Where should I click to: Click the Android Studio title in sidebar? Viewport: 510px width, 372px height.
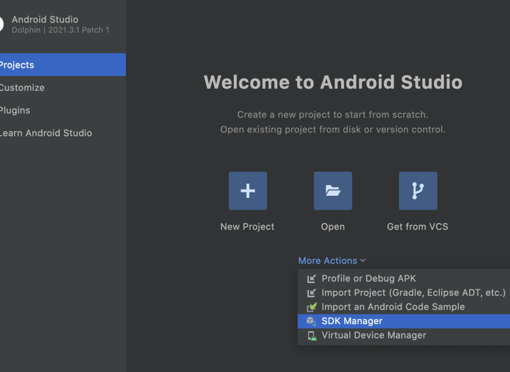pyautogui.click(x=45, y=19)
